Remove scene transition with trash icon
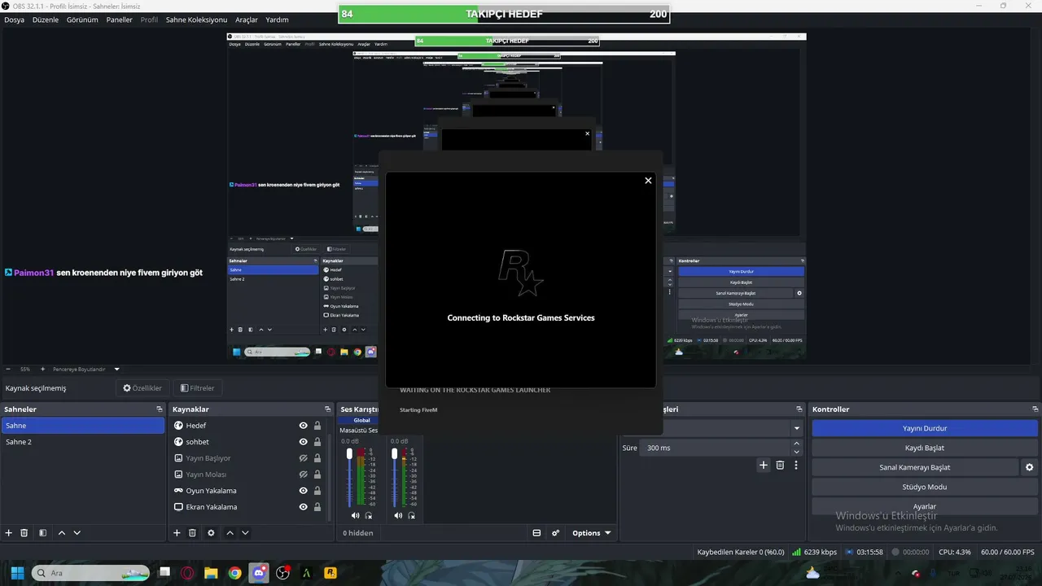Screen dimensions: 1042x586 pos(780,466)
